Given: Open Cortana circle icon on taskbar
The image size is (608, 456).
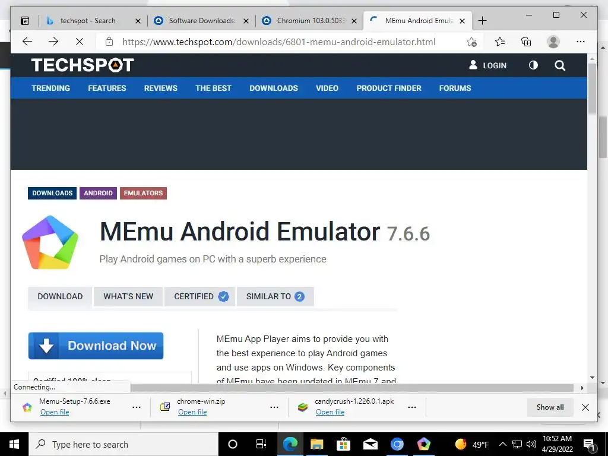Looking at the screenshot, I should pos(233,444).
